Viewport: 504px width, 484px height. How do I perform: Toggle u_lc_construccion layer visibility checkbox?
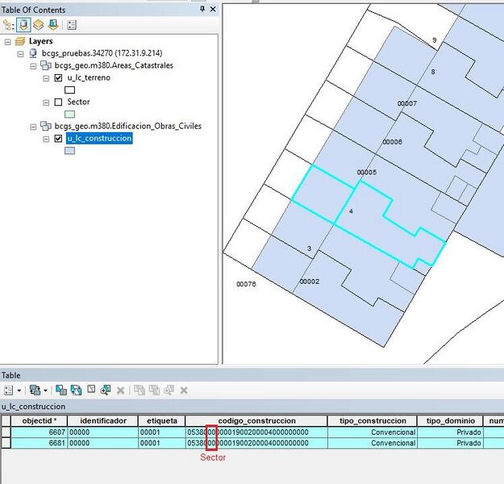point(58,139)
